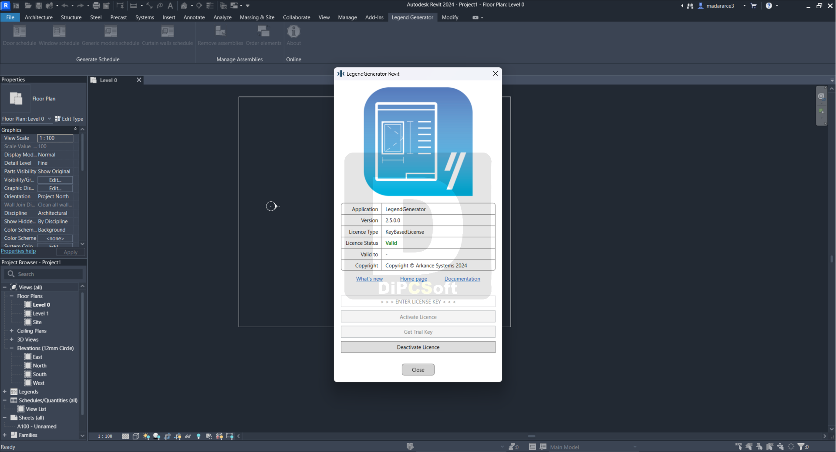The width and height of the screenshot is (836, 452).
Task: Open the Documentation link
Action: click(462, 279)
